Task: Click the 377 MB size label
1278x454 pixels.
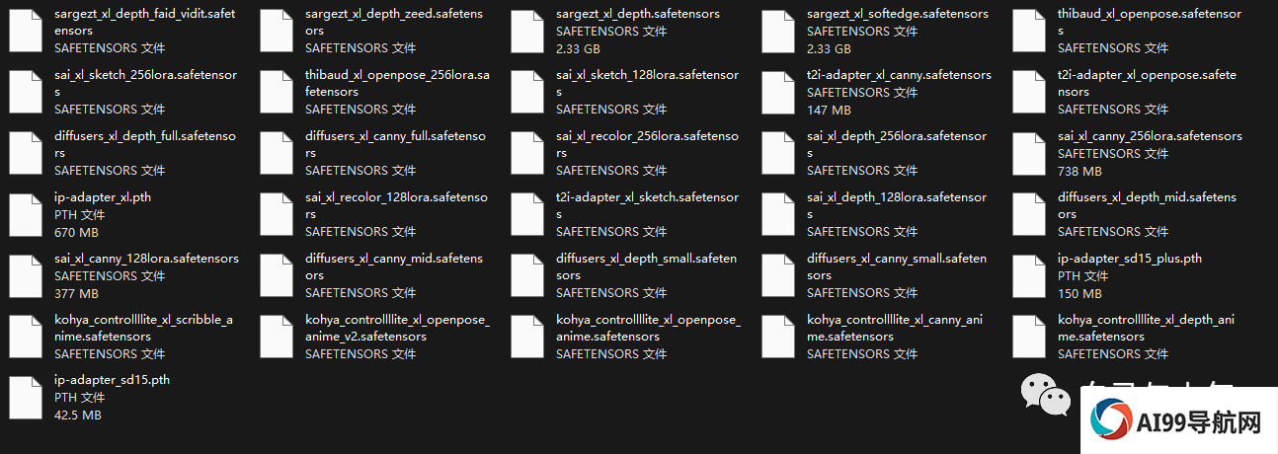Action: pos(76,293)
